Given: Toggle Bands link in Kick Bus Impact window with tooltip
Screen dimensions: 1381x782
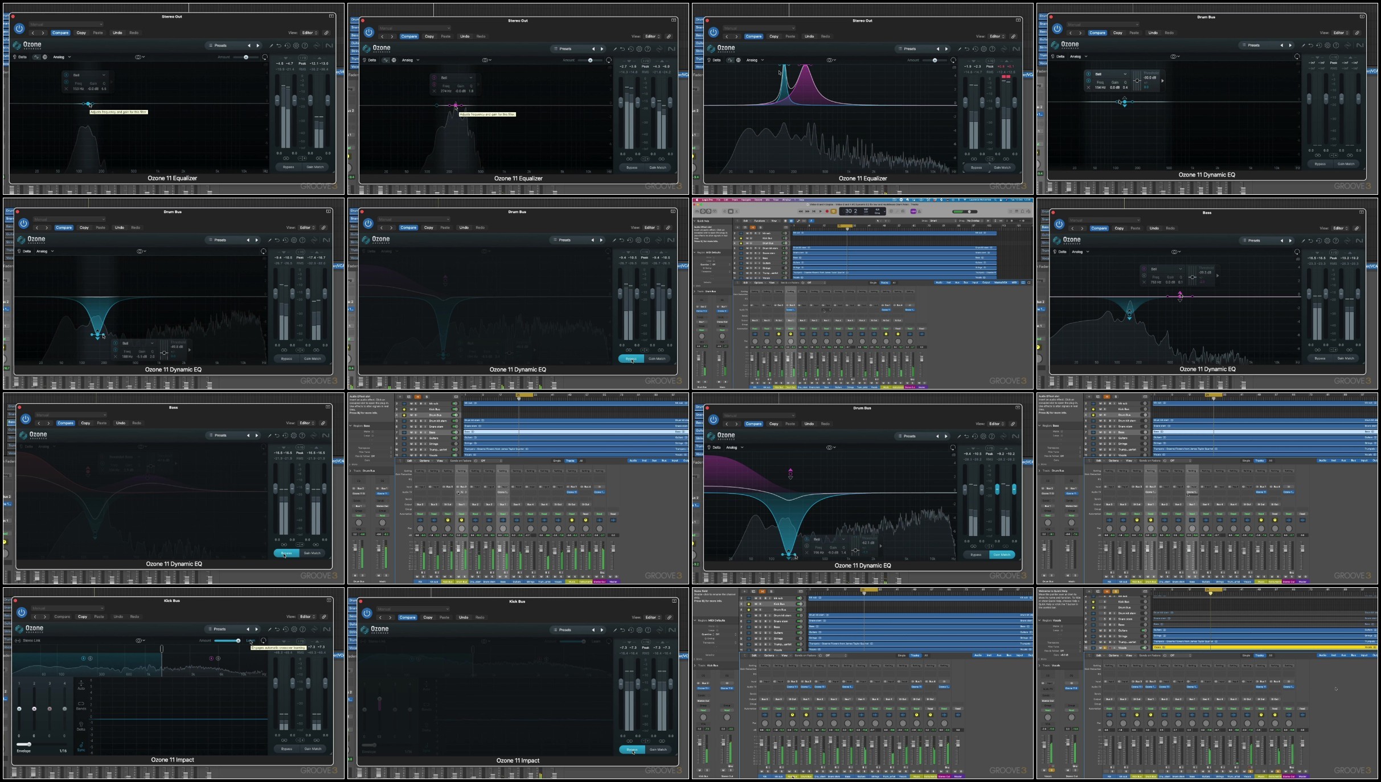Looking at the screenshot, I should pos(81,706).
